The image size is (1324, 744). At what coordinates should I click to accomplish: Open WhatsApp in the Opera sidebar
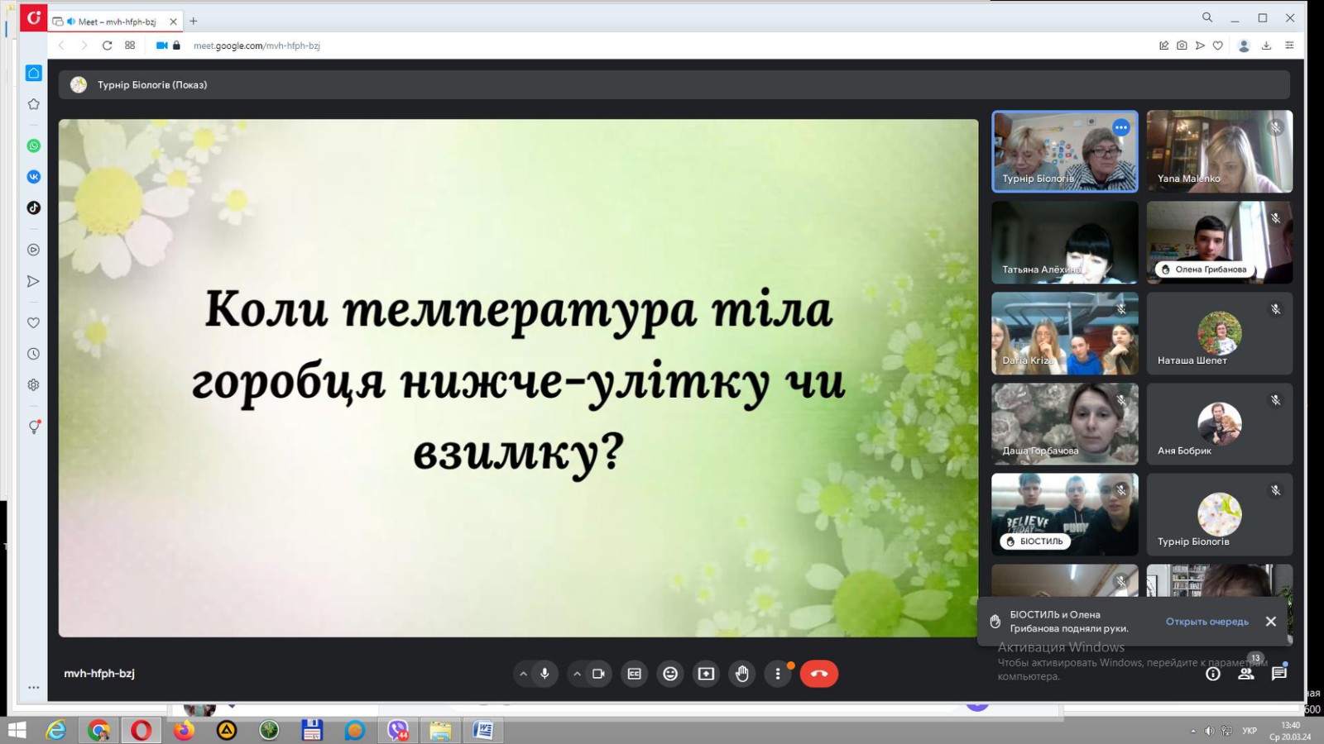click(34, 145)
